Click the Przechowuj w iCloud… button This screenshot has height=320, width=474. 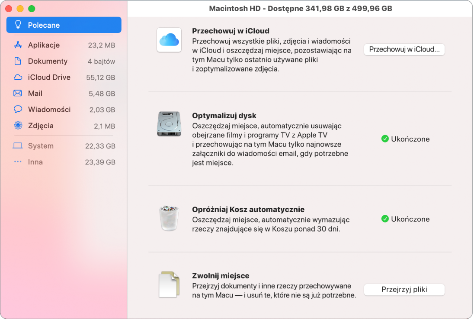coord(404,49)
